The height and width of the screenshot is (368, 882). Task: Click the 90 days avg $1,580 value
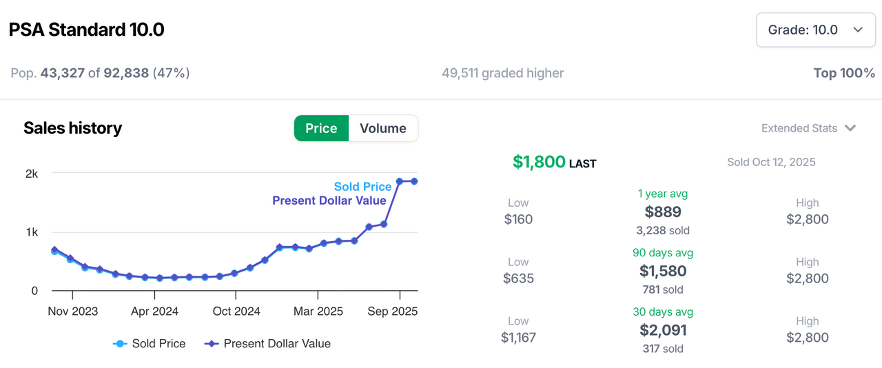(663, 271)
